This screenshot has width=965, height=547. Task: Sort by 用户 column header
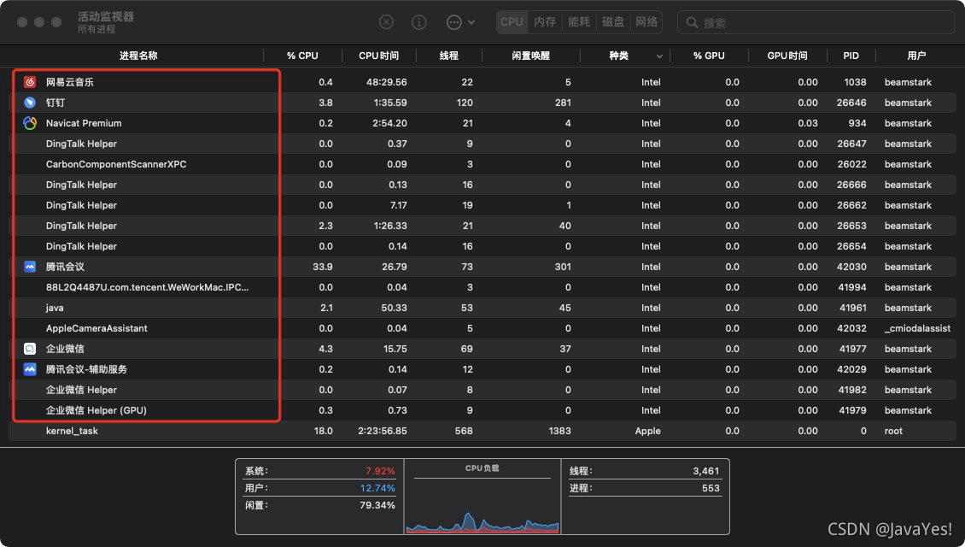point(916,56)
